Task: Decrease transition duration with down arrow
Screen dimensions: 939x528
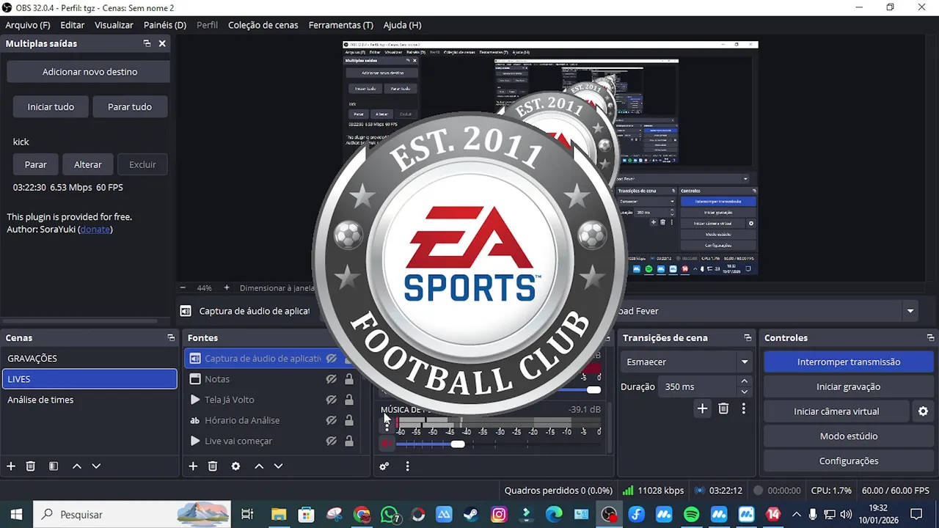Action: click(x=745, y=392)
